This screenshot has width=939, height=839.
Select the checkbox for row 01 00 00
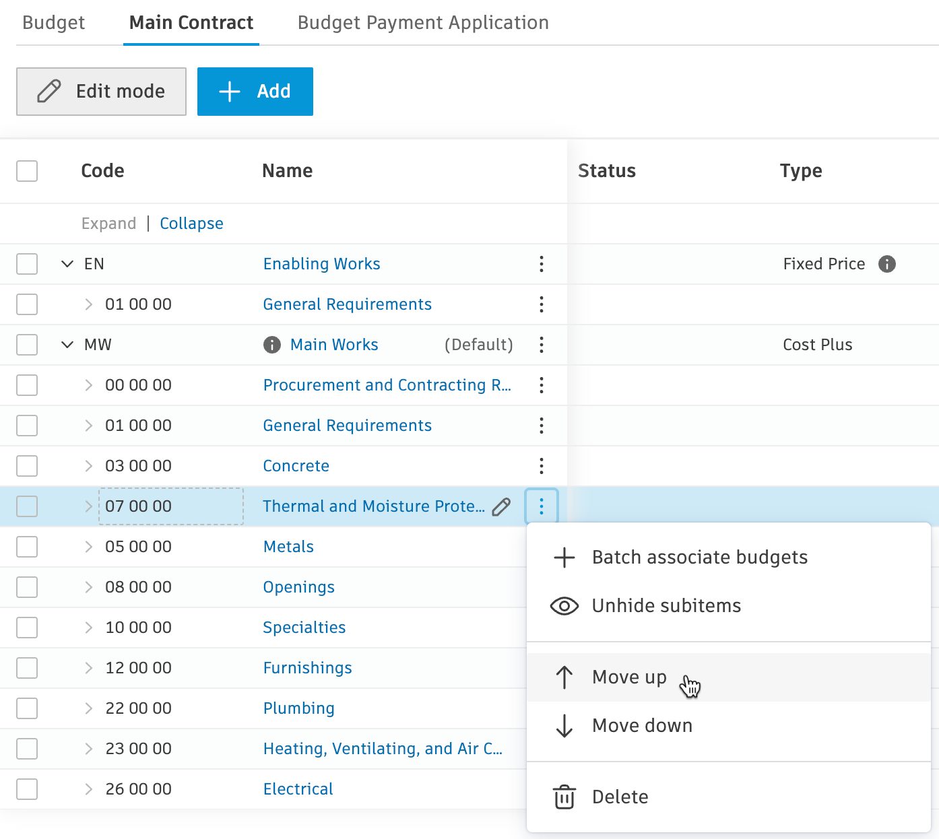coord(26,304)
